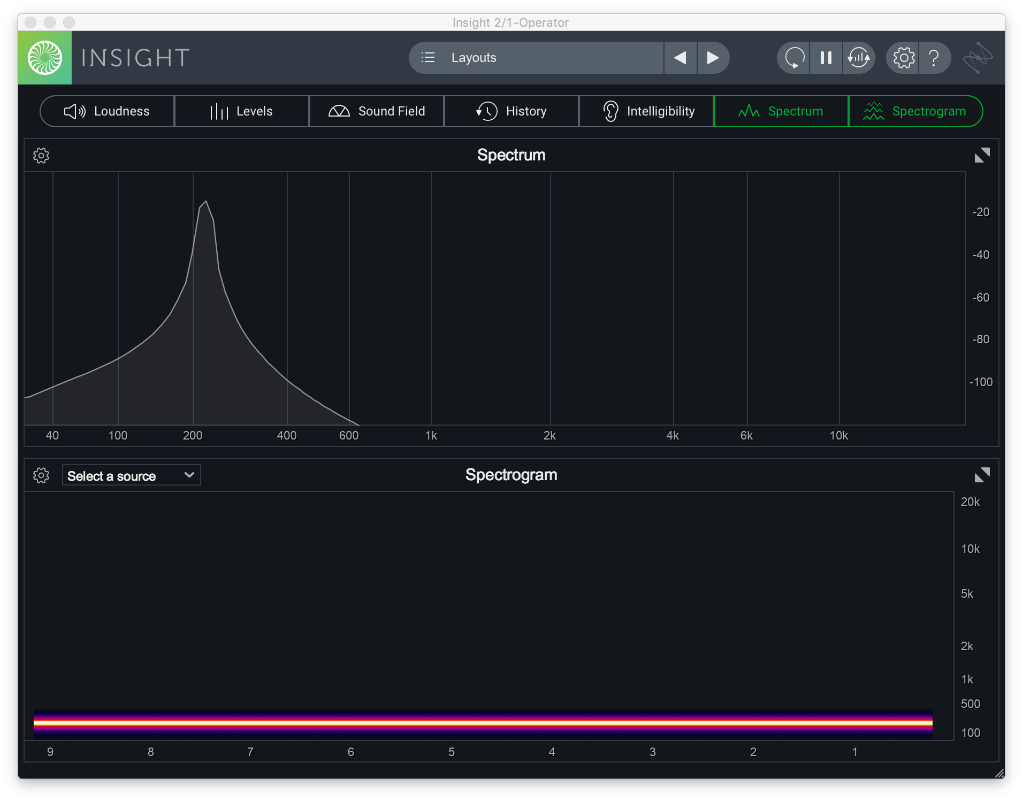The width and height of the screenshot is (1023, 801).
Task: Toggle the Levels module
Action: [x=242, y=111]
